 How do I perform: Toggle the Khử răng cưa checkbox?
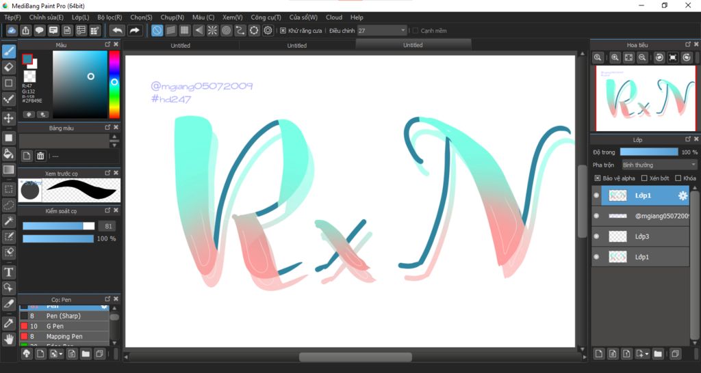283,31
